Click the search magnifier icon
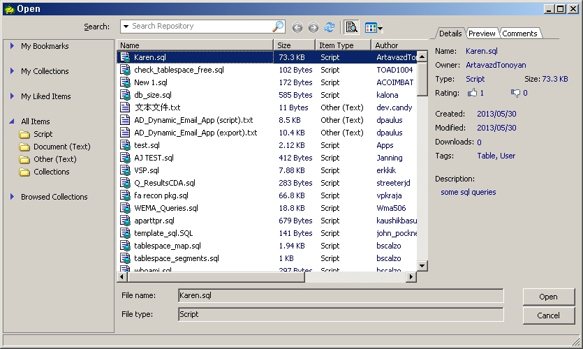 click(x=278, y=27)
